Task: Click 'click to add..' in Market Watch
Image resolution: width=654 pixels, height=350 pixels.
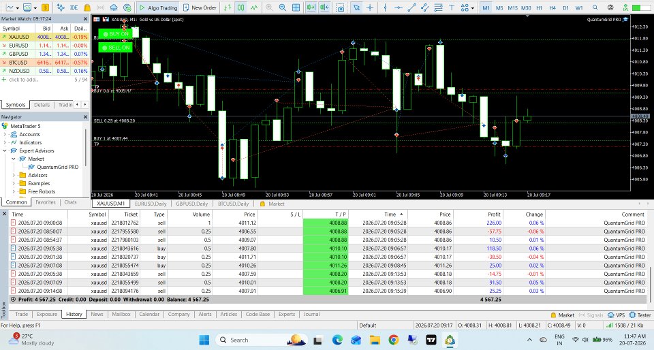Action: [x=23, y=80]
